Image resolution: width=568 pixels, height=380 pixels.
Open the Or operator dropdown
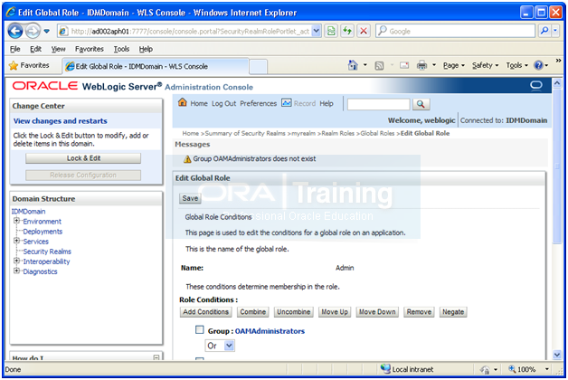click(x=220, y=346)
